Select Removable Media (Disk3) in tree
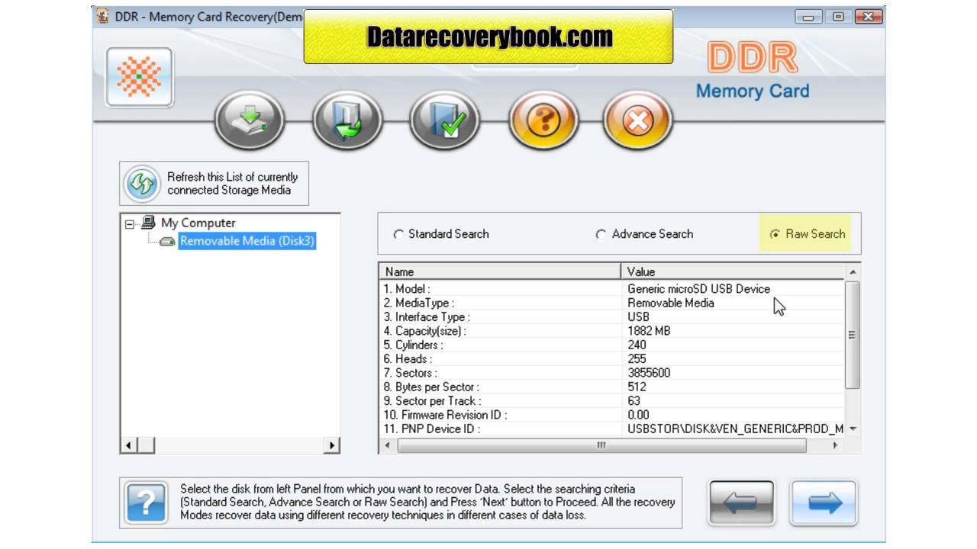977x549 pixels. point(247,241)
